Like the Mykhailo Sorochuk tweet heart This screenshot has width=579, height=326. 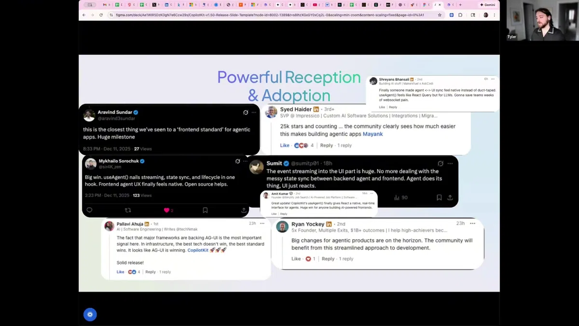click(166, 210)
